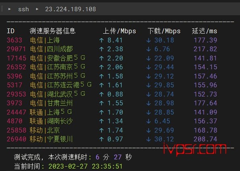
Task: Click the 延迟/ms column header
Action: [x=205, y=31]
